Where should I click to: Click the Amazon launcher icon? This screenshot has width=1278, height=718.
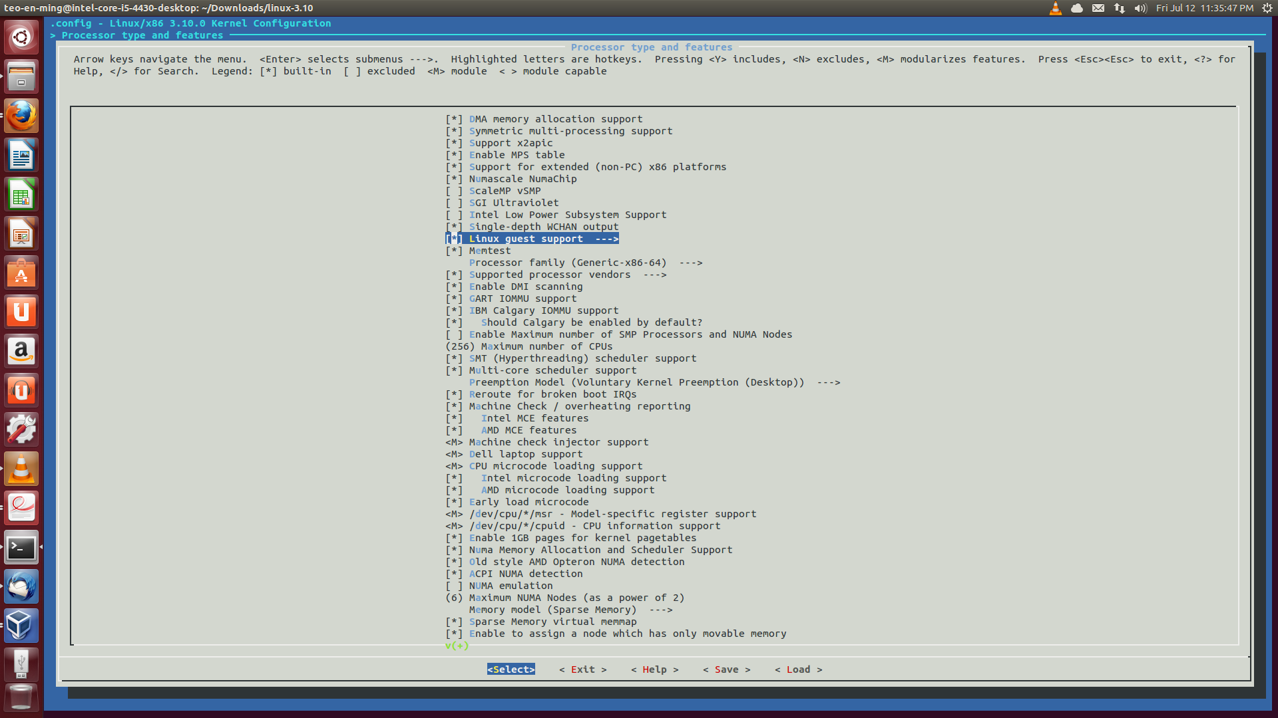pos(21,351)
